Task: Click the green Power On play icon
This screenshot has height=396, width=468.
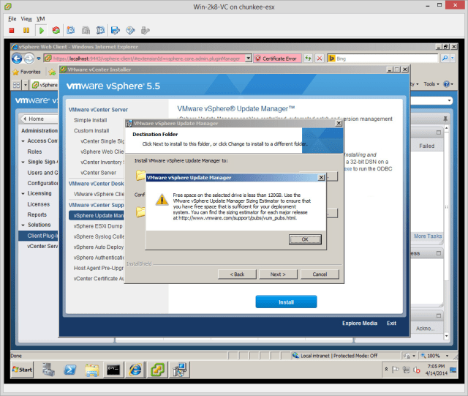Action: (42, 30)
